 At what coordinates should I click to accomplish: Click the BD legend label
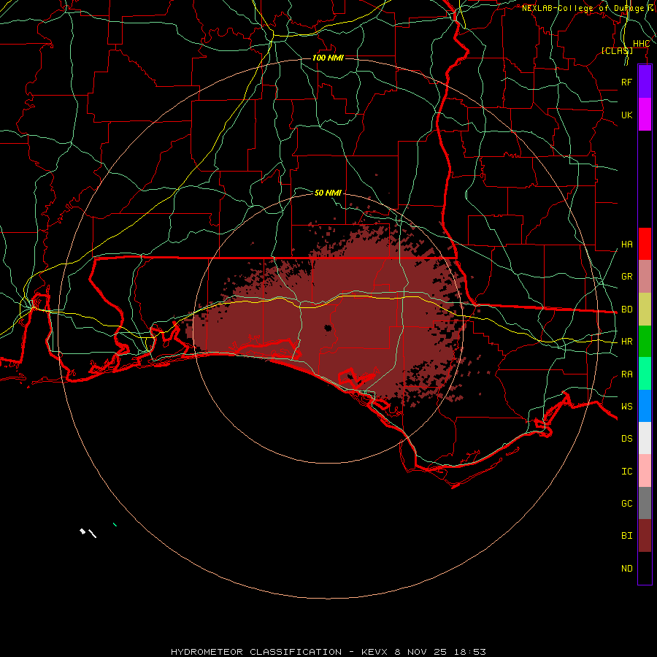pyautogui.click(x=627, y=310)
